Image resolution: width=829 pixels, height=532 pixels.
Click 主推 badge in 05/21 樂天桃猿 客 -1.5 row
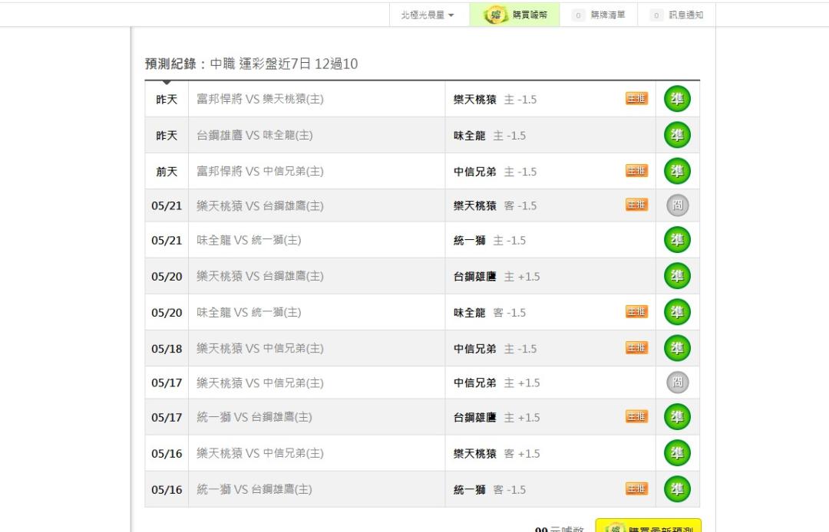coord(636,205)
